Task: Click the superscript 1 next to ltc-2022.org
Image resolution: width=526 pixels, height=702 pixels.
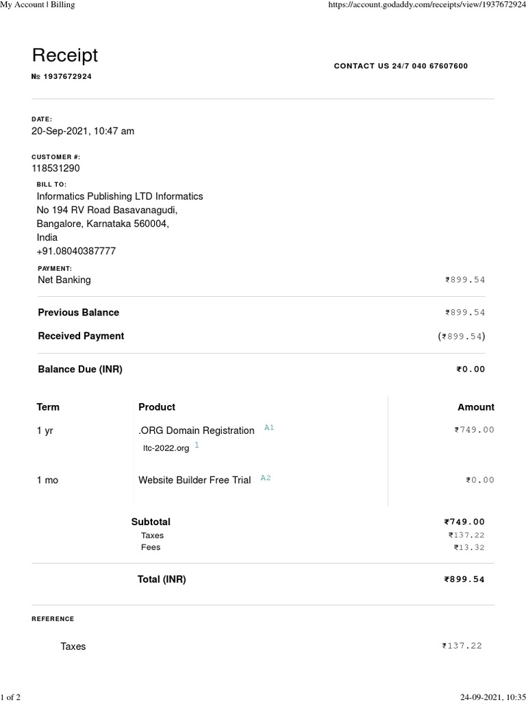Action: point(197,445)
